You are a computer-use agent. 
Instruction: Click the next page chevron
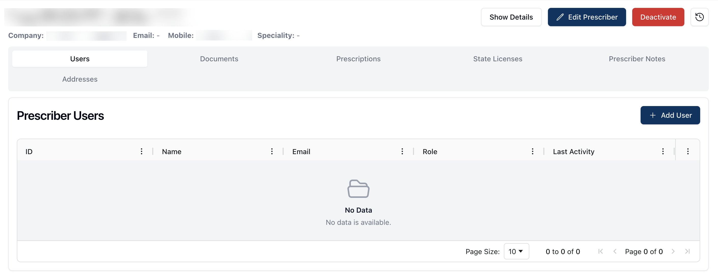pos(673,252)
